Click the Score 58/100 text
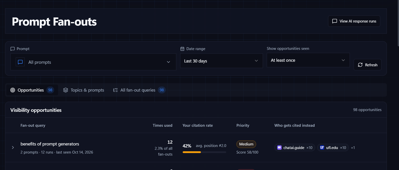Viewport: 399px width, 170px height. pyautogui.click(x=247, y=152)
